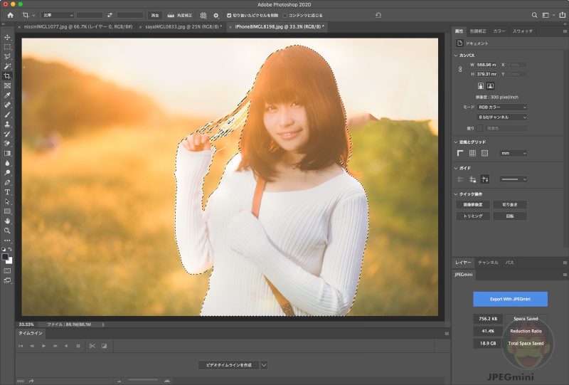Select the Eyedropper tool
This screenshot has width=569, height=385.
[7, 95]
